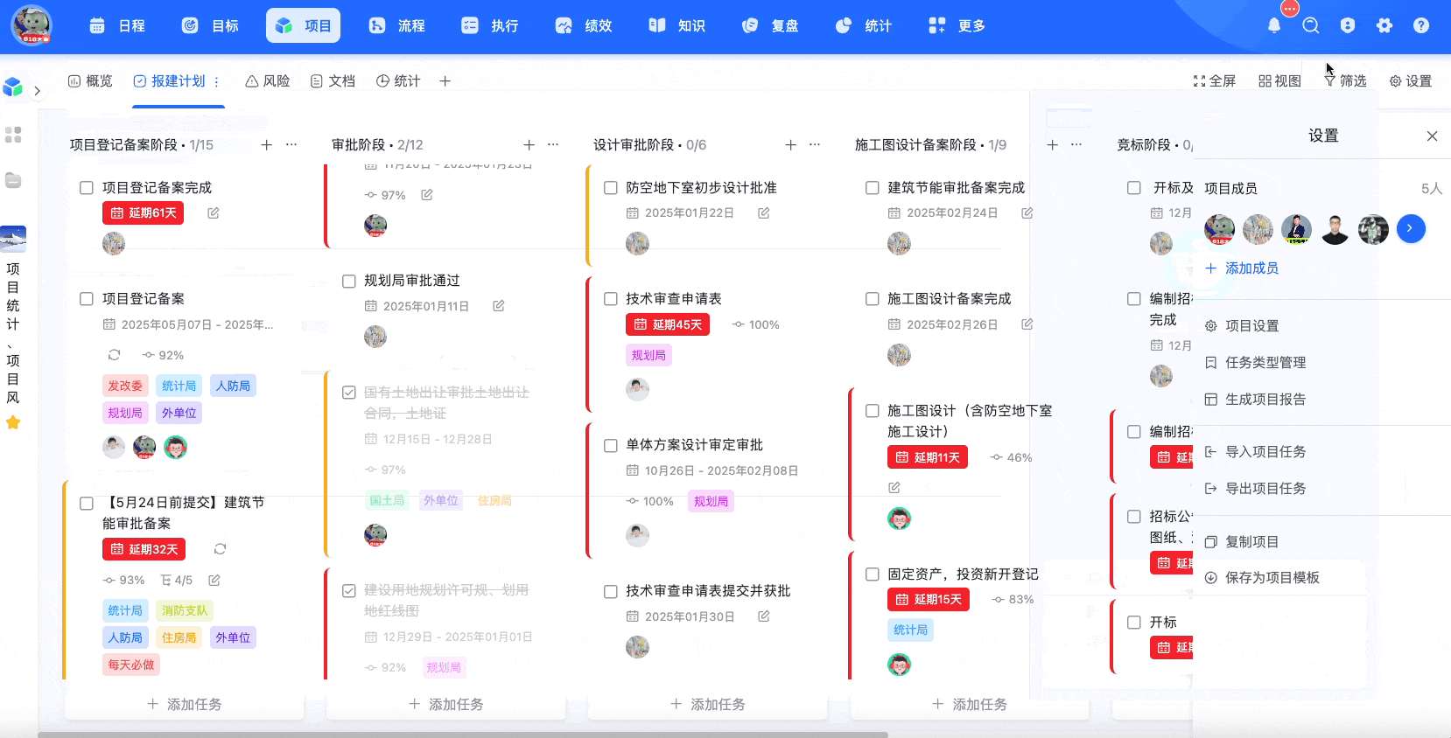Open the 视图 view switcher
This screenshot has height=738, width=1451.
tap(1279, 81)
